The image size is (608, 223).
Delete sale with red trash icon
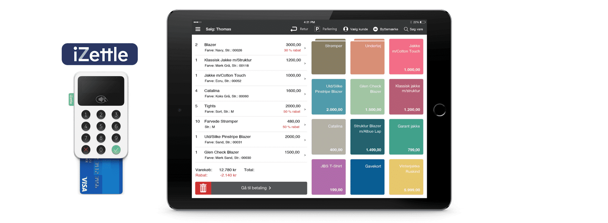point(203,188)
